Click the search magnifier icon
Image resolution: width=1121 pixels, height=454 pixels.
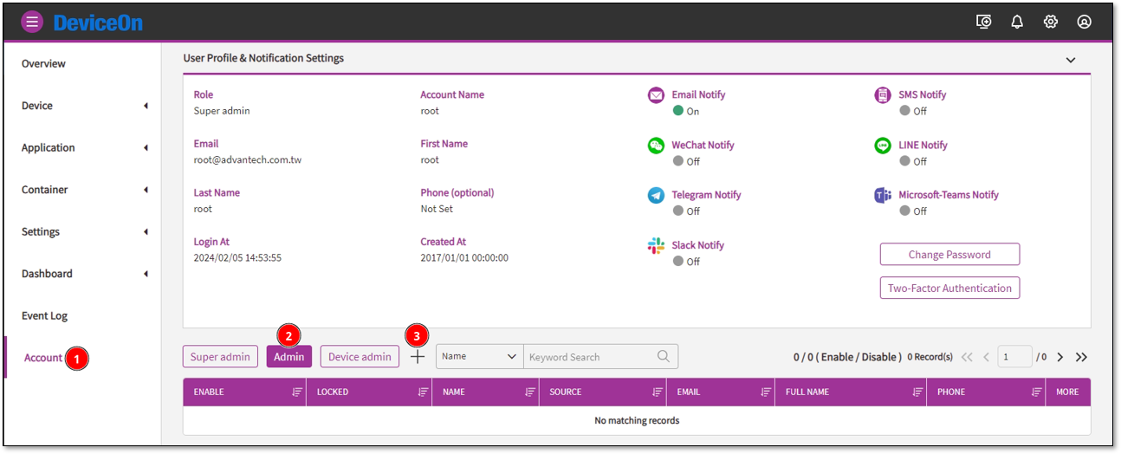664,356
